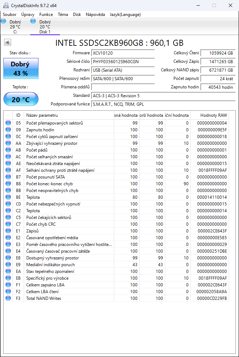Click status orb in row AF Selhání ochrany
This screenshot has width=239, height=357.
click(8, 170)
